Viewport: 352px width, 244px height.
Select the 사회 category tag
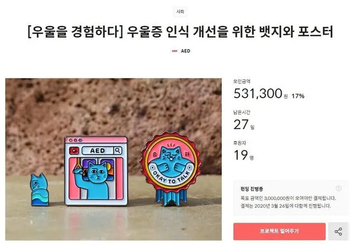180,11
